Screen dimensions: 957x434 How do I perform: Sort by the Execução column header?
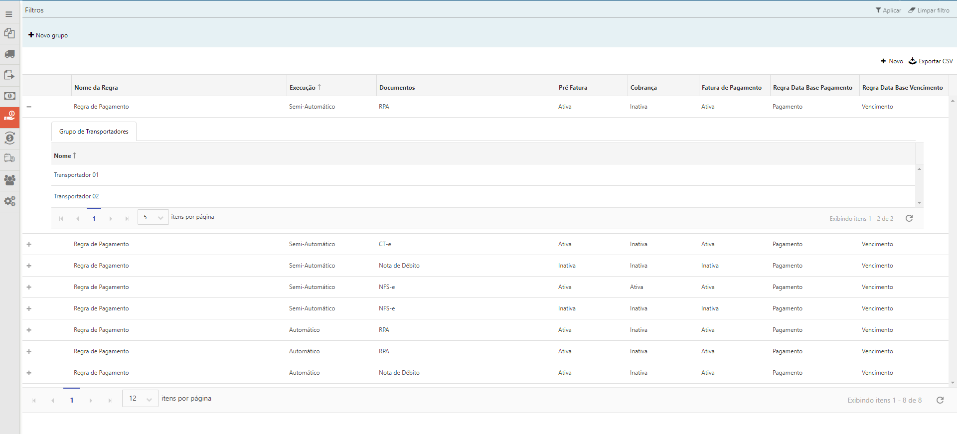point(303,88)
